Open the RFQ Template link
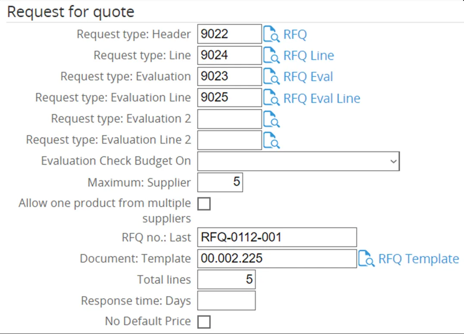The width and height of the screenshot is (464, 334). [418, 259]
